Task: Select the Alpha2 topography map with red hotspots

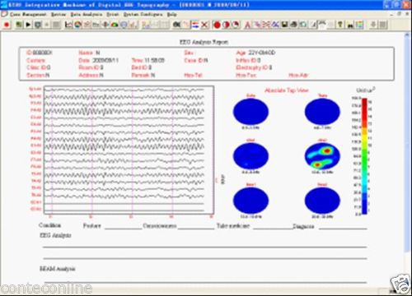Action: (x=322, y=156)
